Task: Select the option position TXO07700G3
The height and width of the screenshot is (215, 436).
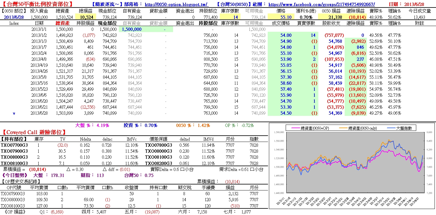Action: [14, 145]
